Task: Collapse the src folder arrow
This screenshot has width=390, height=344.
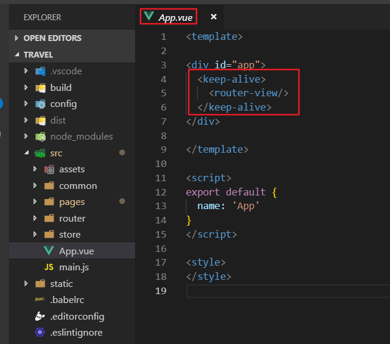Action: pos(26,152)
